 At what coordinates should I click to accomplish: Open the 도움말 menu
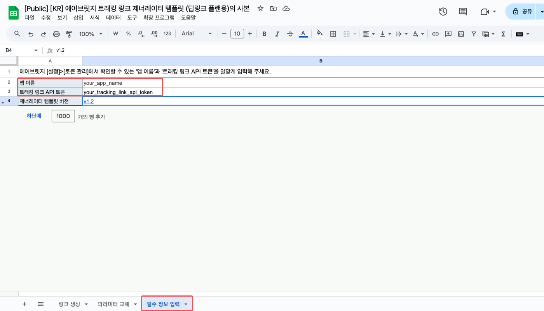(x=188, y=17)
